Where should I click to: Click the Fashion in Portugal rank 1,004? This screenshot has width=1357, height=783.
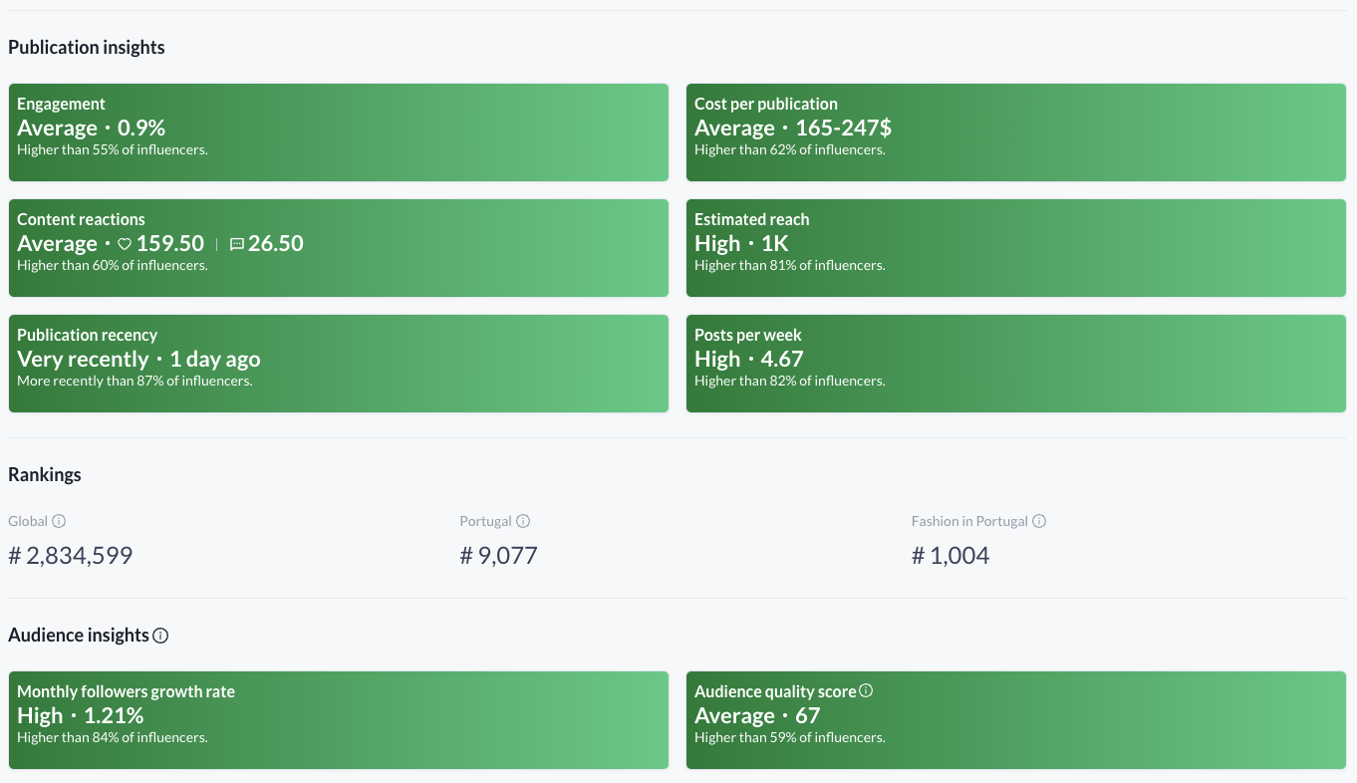pos(950,556)
